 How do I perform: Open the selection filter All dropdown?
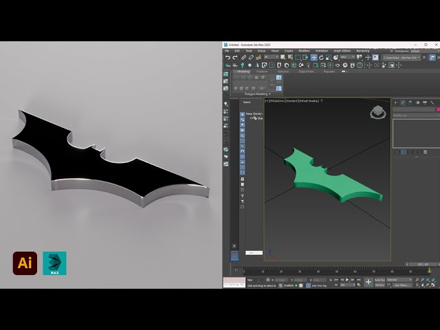pos(272,57)
